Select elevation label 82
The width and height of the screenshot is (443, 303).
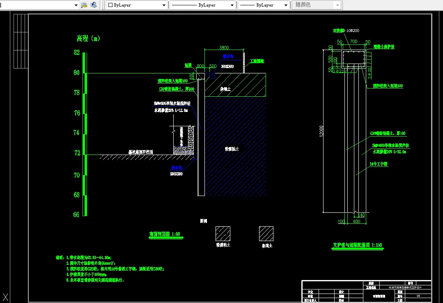pyautogui.click(x=76, y=52)
